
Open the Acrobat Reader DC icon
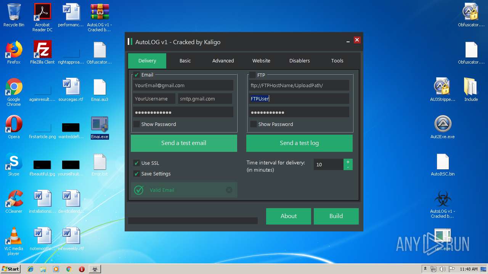[x=42, y=18]
